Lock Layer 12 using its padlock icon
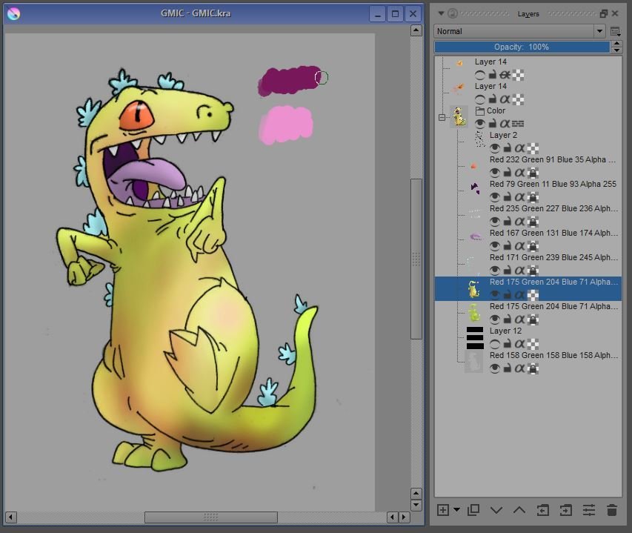 click(x=508, y=344)
